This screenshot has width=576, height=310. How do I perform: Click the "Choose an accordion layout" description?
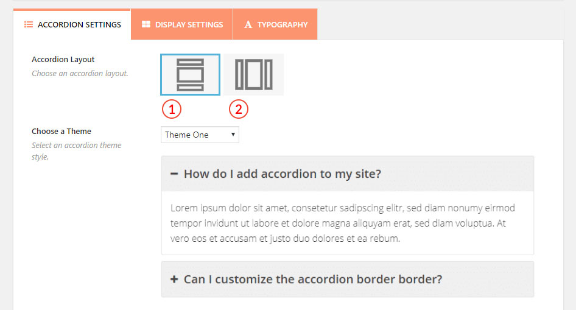pos(80,74)
